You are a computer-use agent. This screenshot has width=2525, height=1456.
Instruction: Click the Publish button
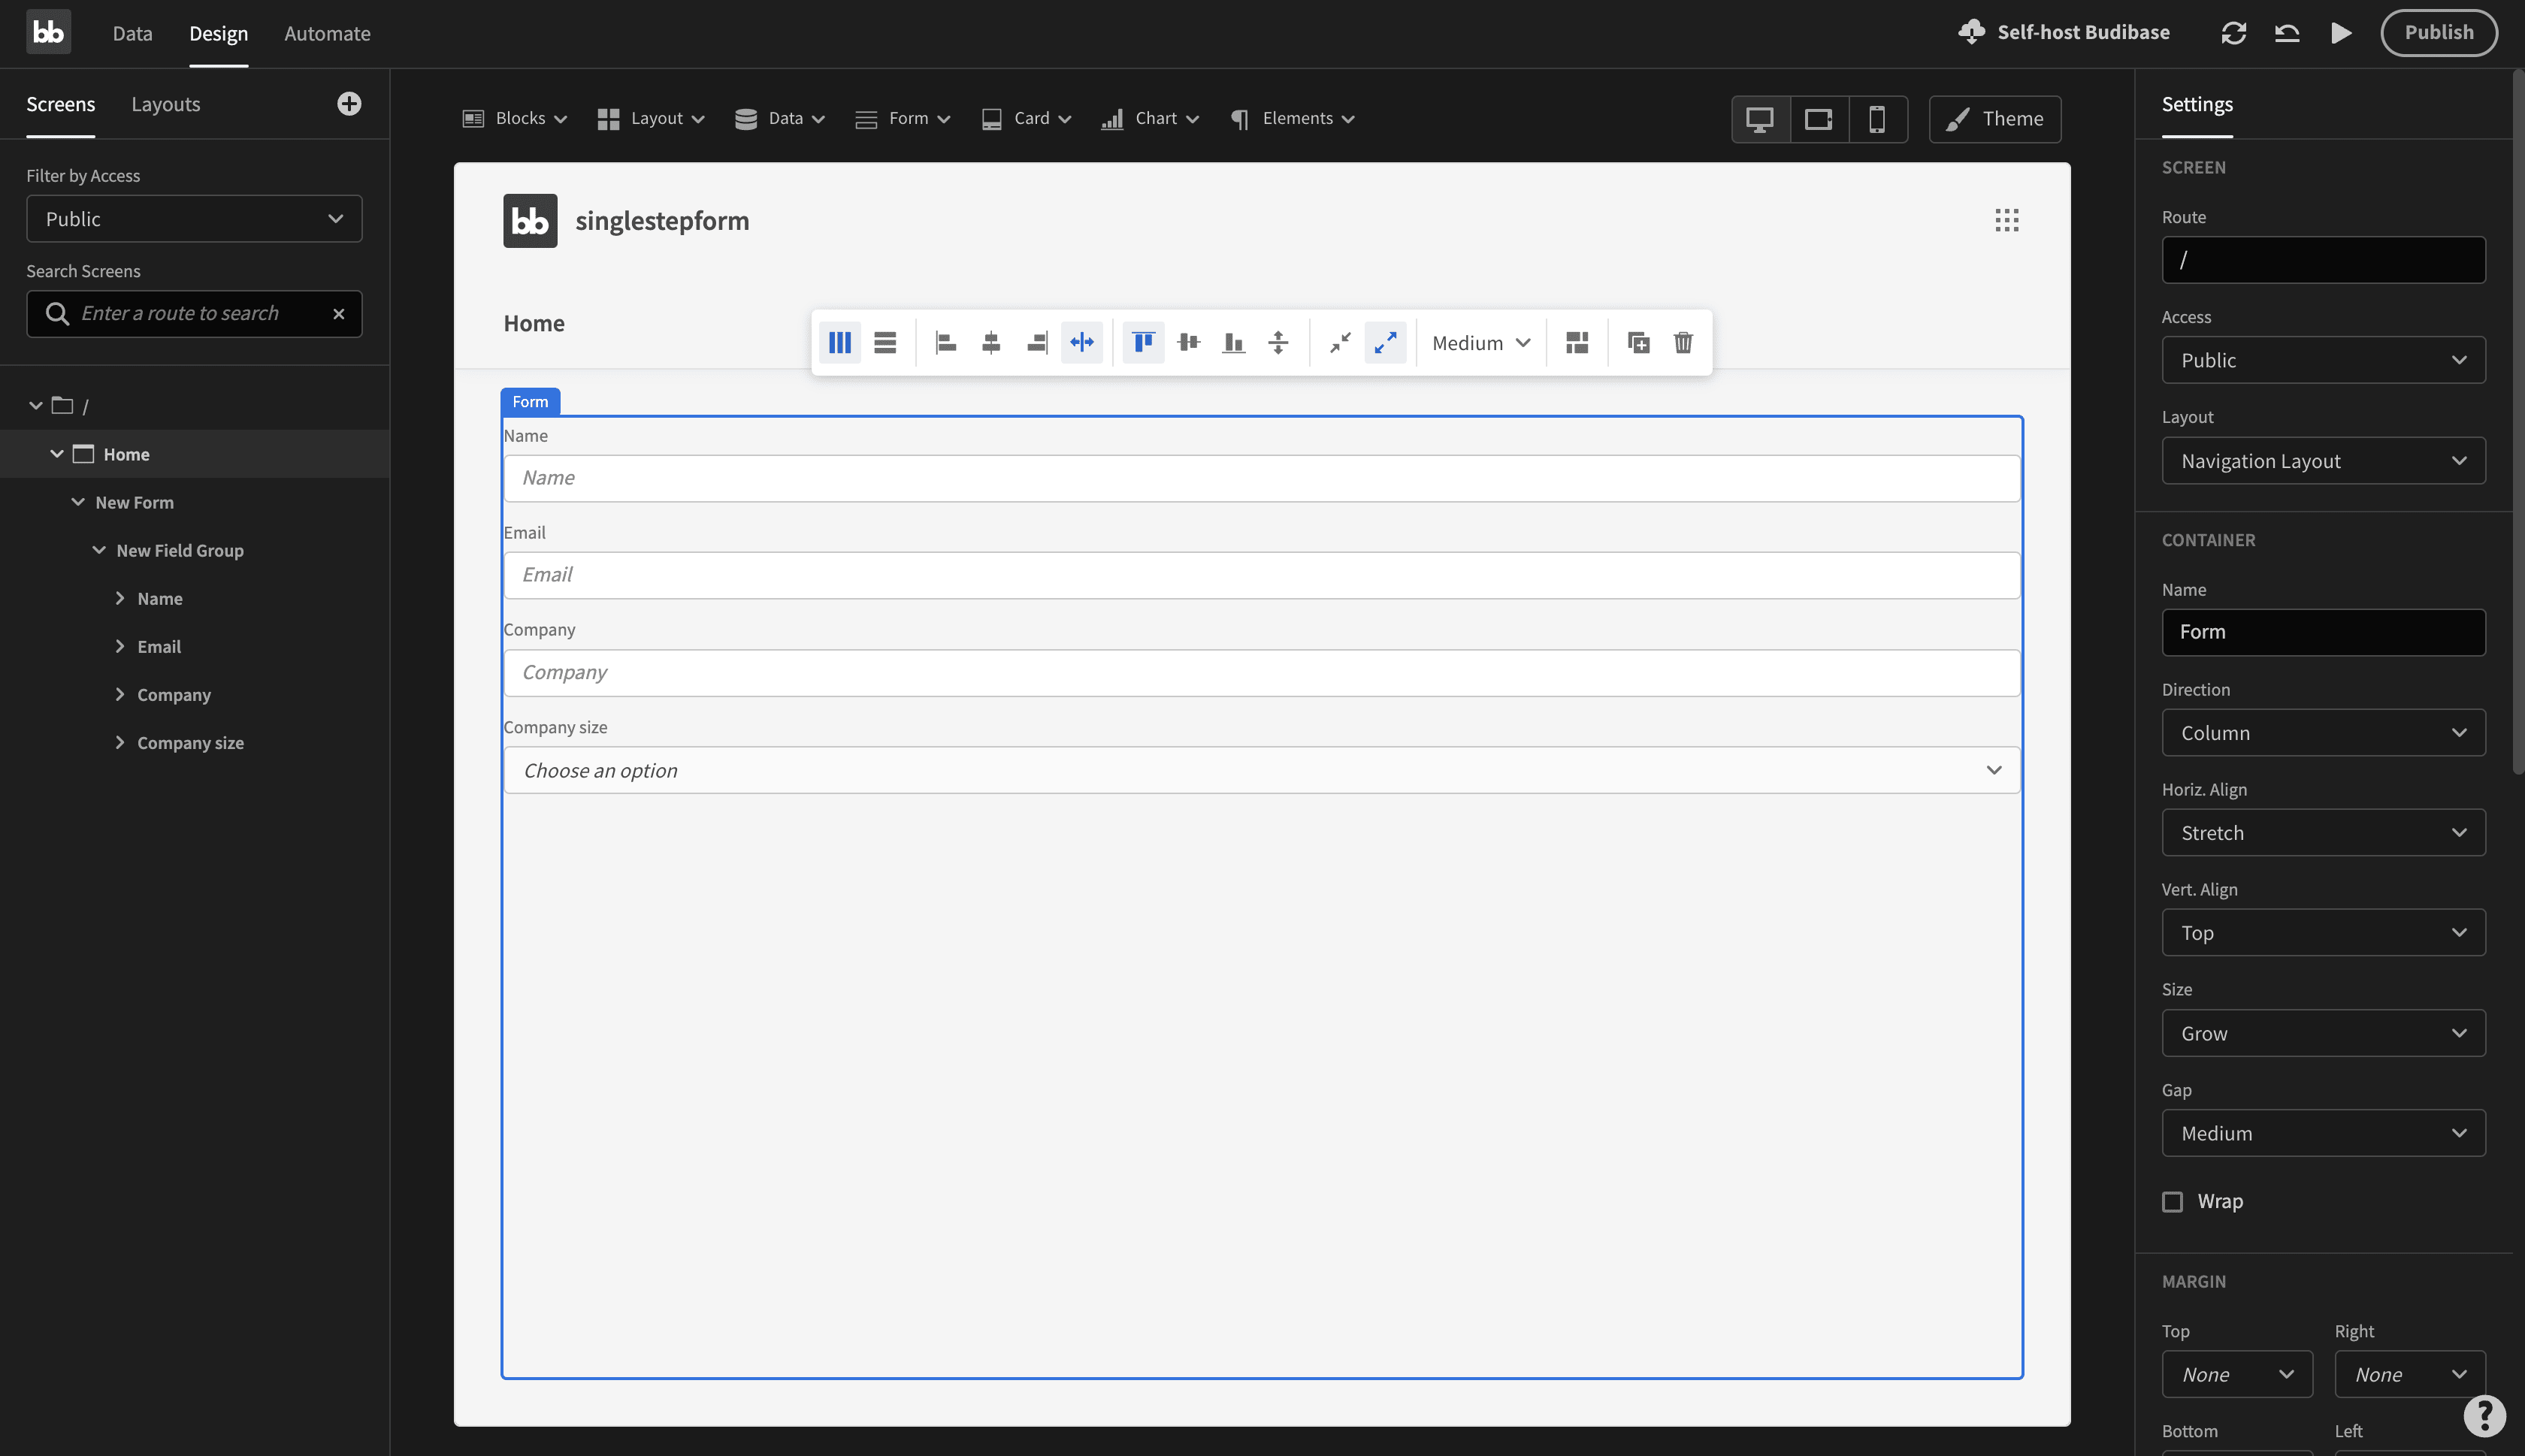2438,33
